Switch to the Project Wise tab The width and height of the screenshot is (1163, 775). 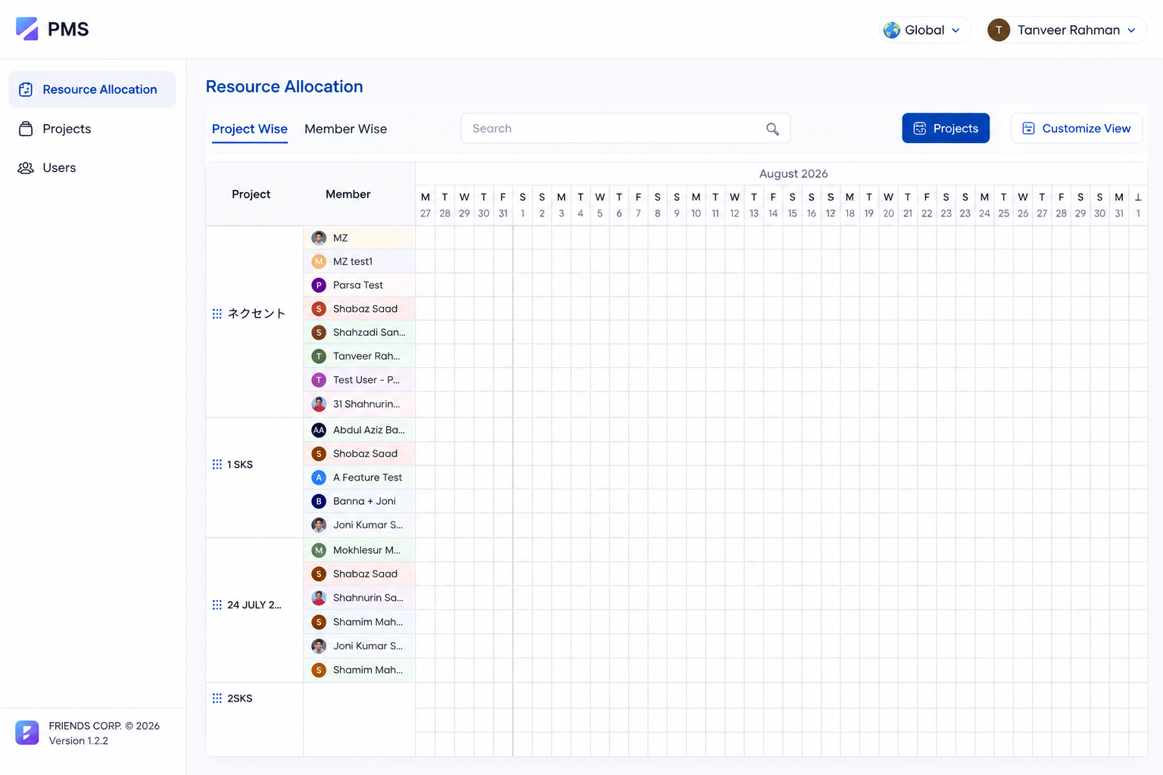click(x=250, y=129)
